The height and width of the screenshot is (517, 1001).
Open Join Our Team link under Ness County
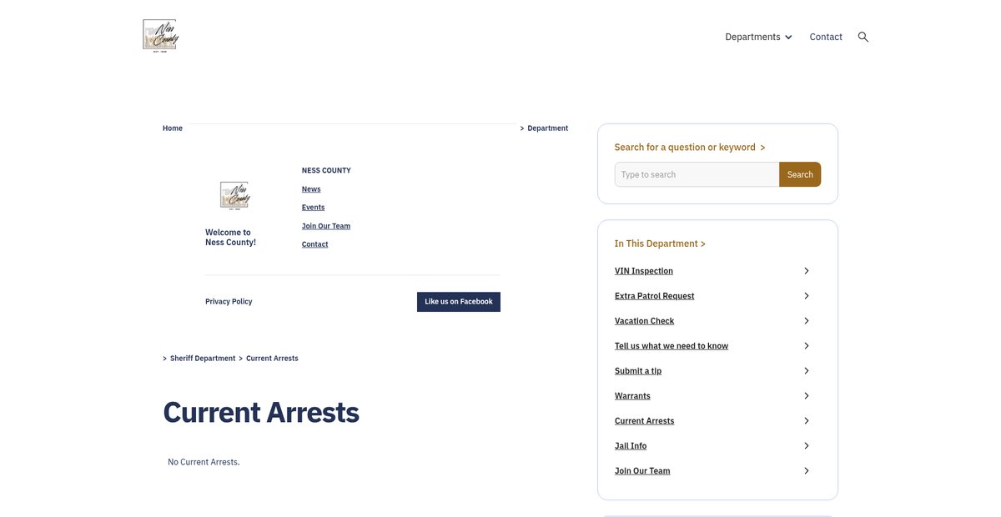coord(326,226)
